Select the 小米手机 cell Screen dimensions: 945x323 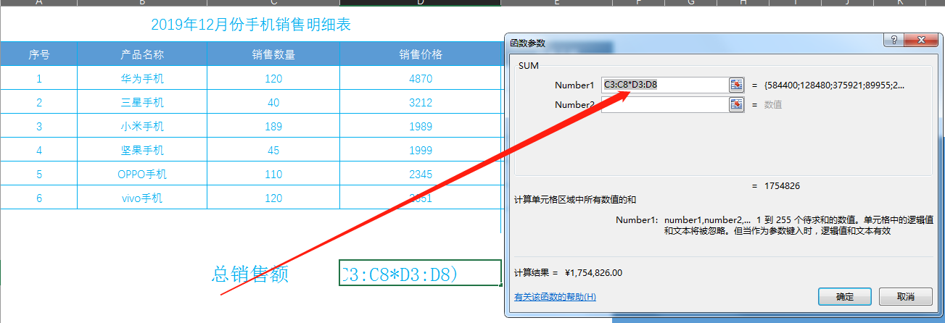142,126
